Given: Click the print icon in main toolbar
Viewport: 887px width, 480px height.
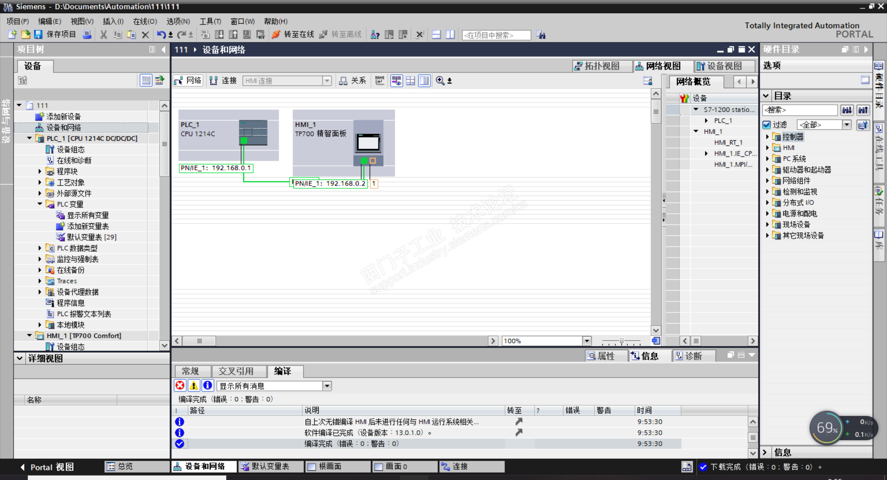Looking at the screenshot, I should (87, 35).
